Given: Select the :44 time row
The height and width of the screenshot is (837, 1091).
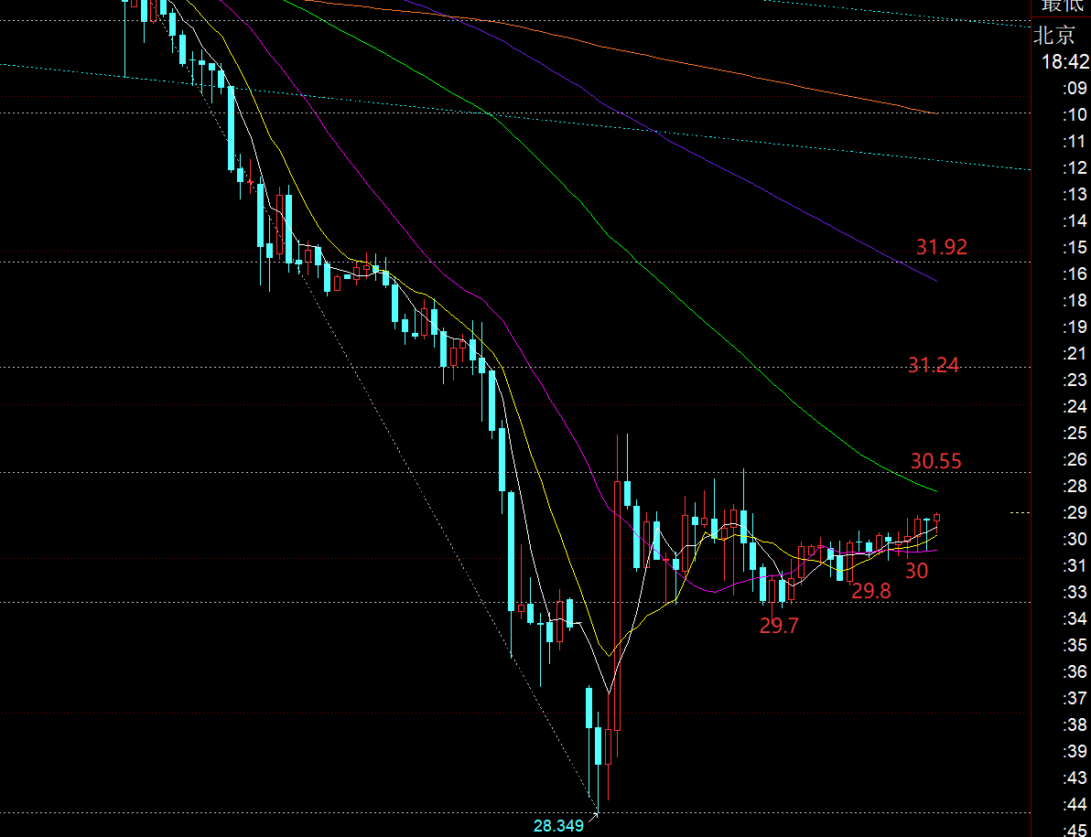Looking at the screenshot, I should (1075, 804).
